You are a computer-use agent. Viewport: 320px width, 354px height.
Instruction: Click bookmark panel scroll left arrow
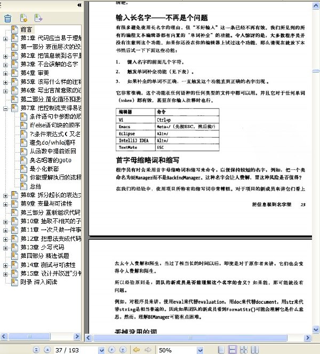[4, 336]
